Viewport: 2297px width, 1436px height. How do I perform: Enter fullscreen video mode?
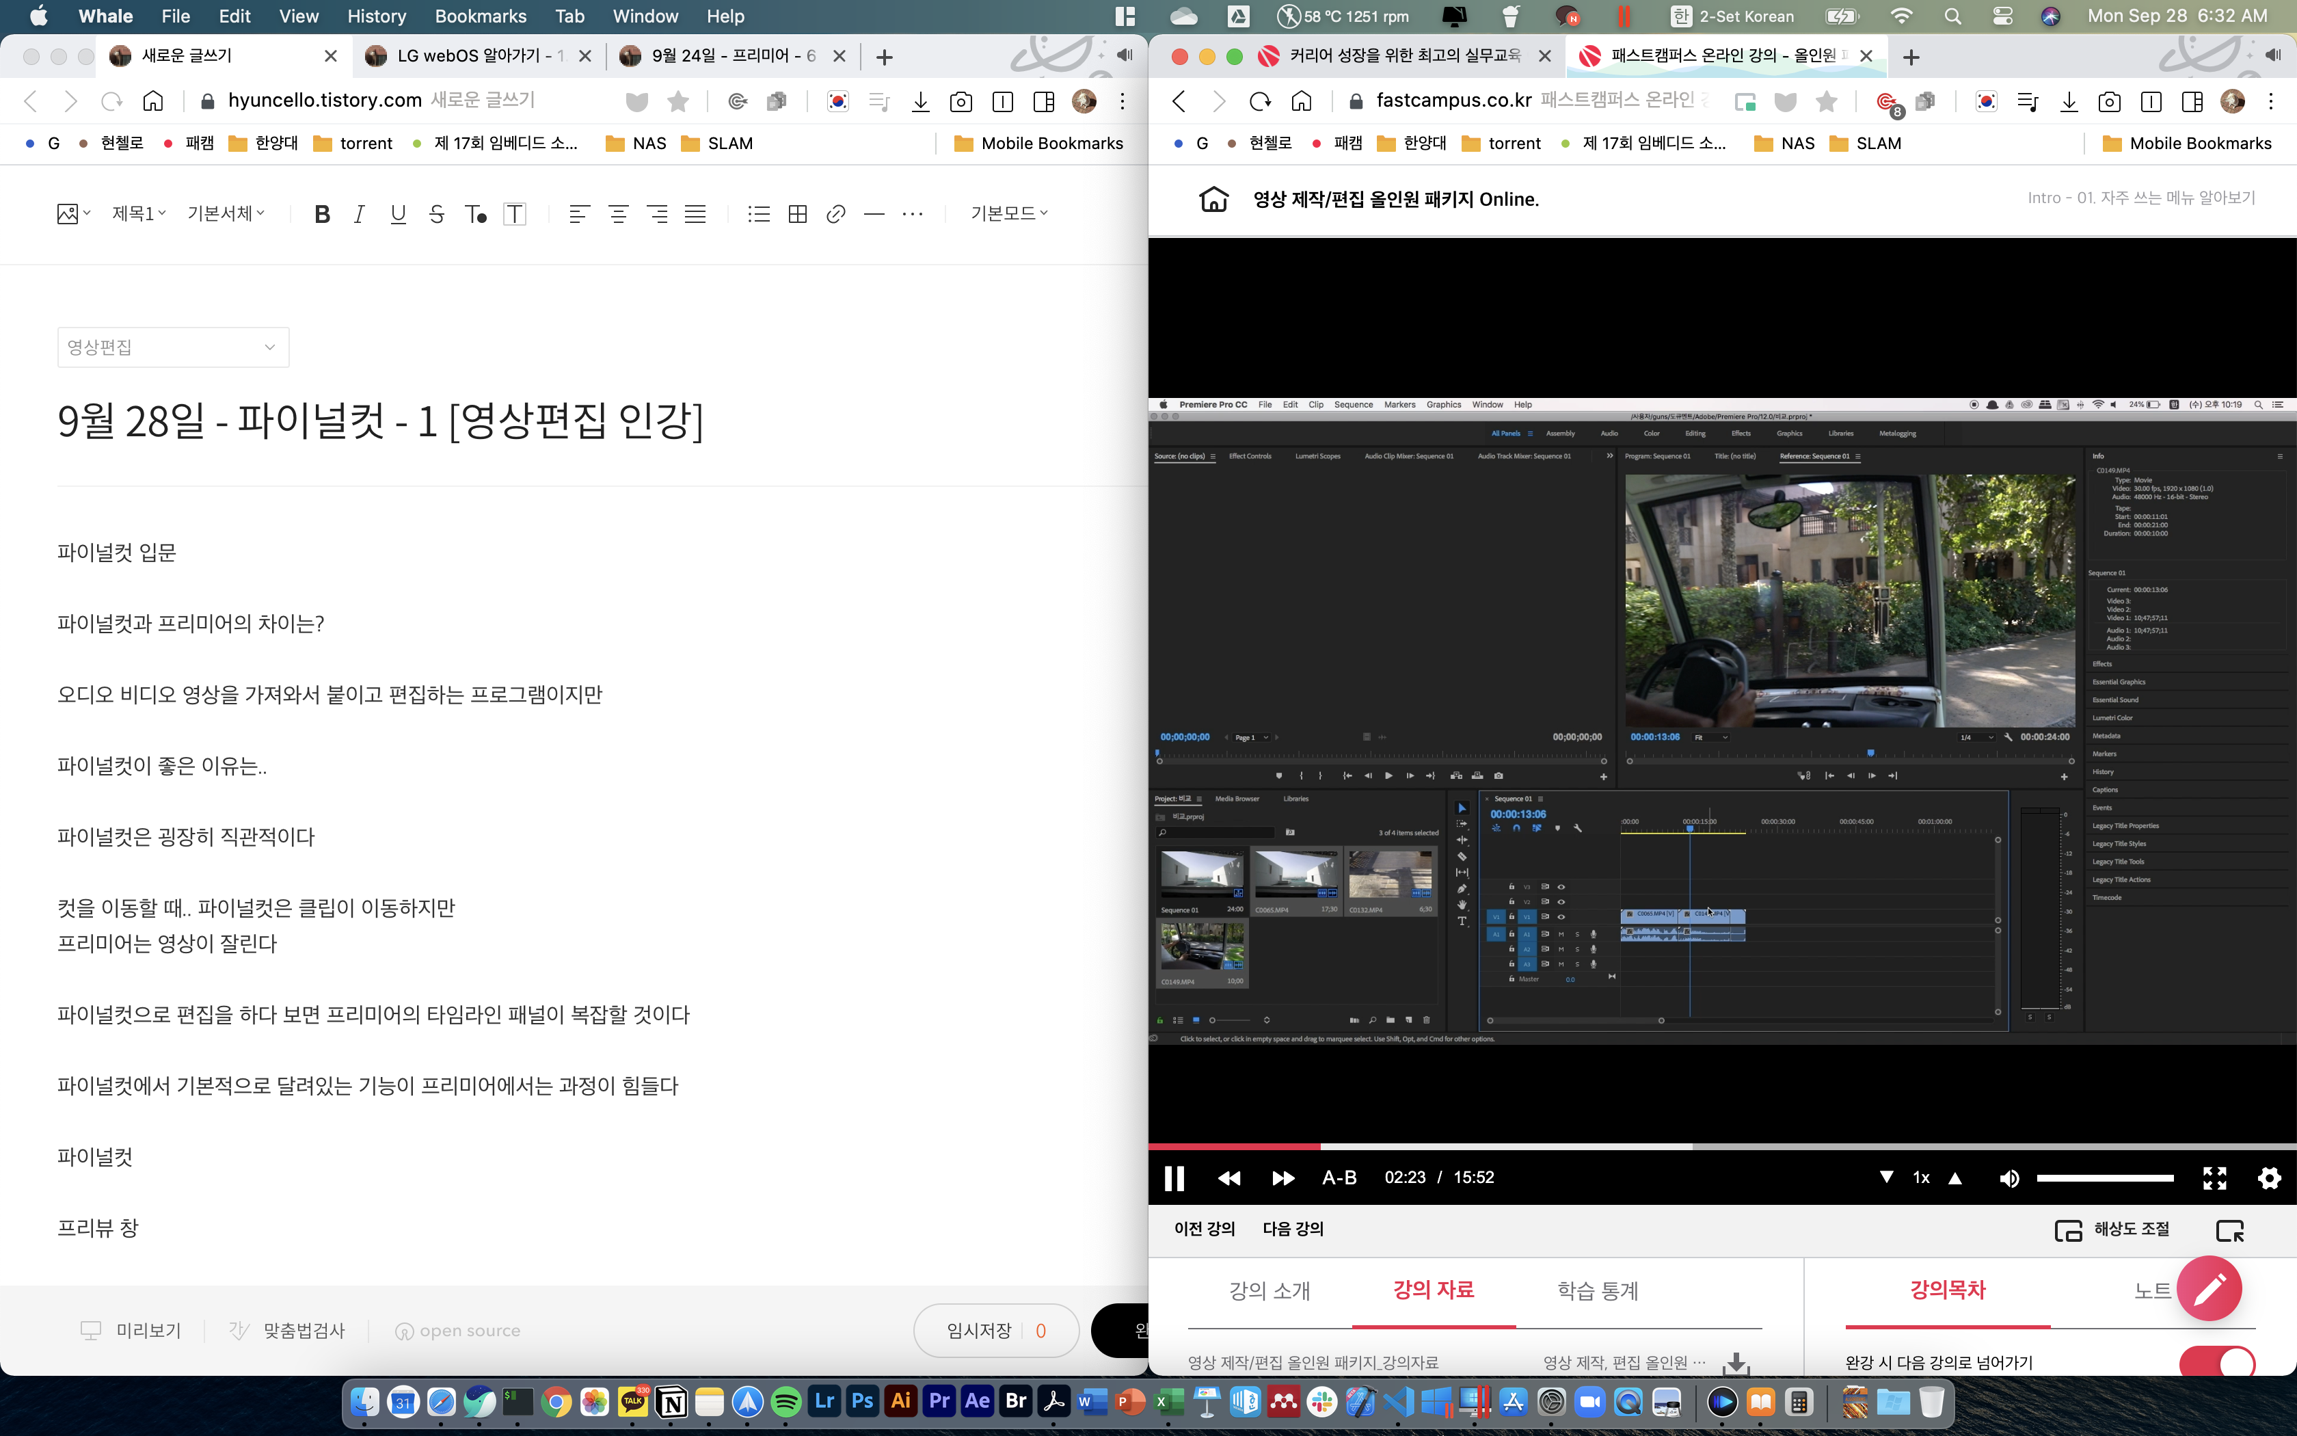click(x=2214, y=1178)
